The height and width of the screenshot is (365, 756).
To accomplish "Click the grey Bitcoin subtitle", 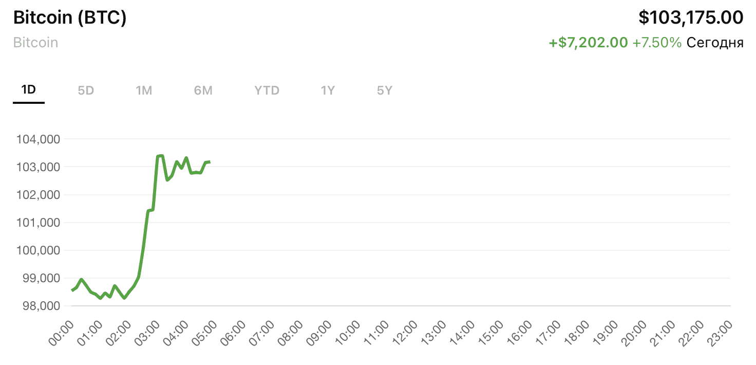I will click(35, 42).
